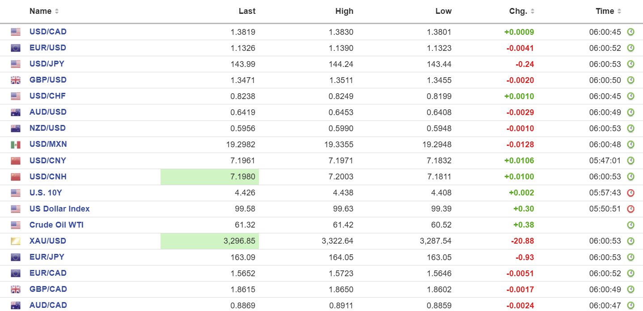Image resolution: width=643 pixels, height=311 pixels.
Task: Click the UK flag icon beside GBP/USD
Action: [x=16, y=80]
